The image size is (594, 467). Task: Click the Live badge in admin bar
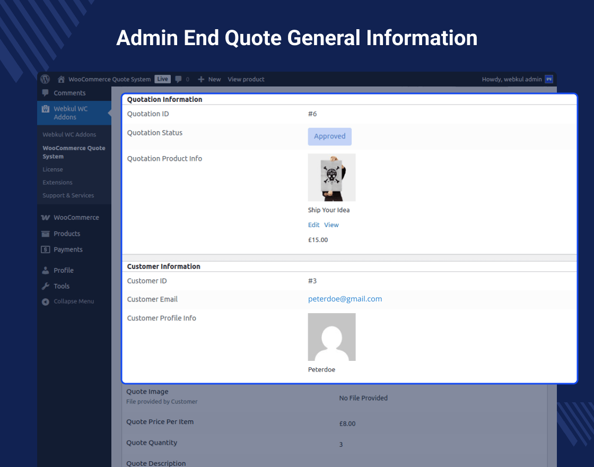(162, 79)
